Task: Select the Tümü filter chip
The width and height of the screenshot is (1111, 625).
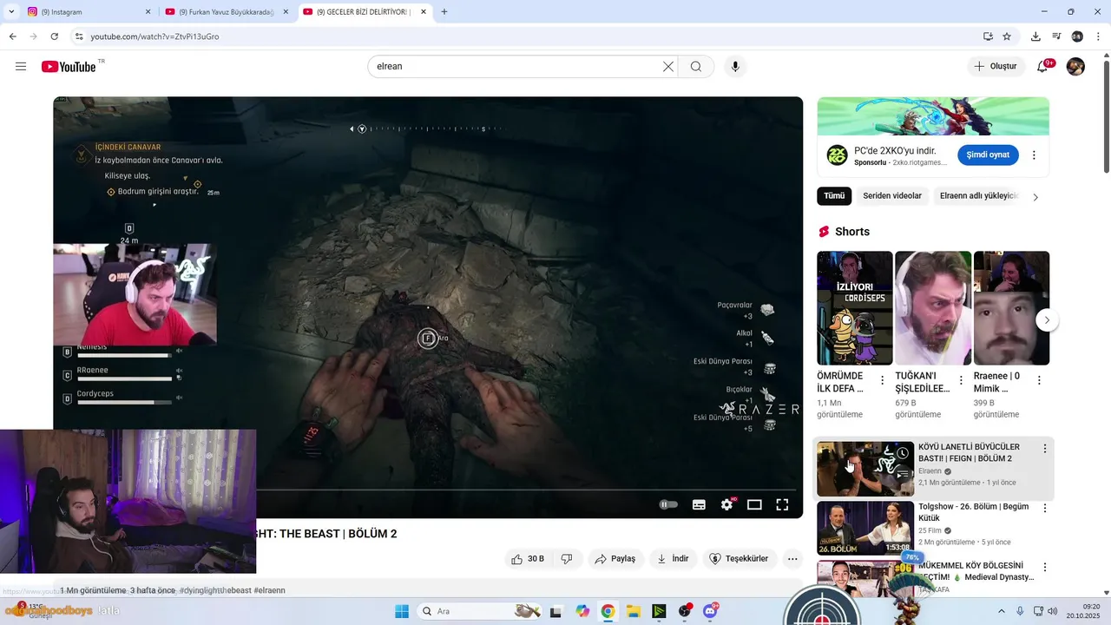Action: point(834,196)
